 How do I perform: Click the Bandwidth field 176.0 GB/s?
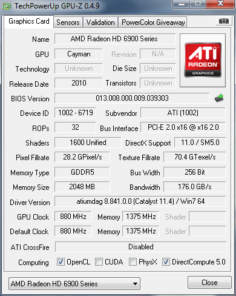(x=195, y=187)
